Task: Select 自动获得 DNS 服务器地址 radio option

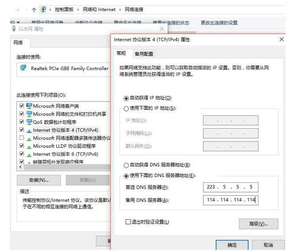Action: (x=126, y=165)
